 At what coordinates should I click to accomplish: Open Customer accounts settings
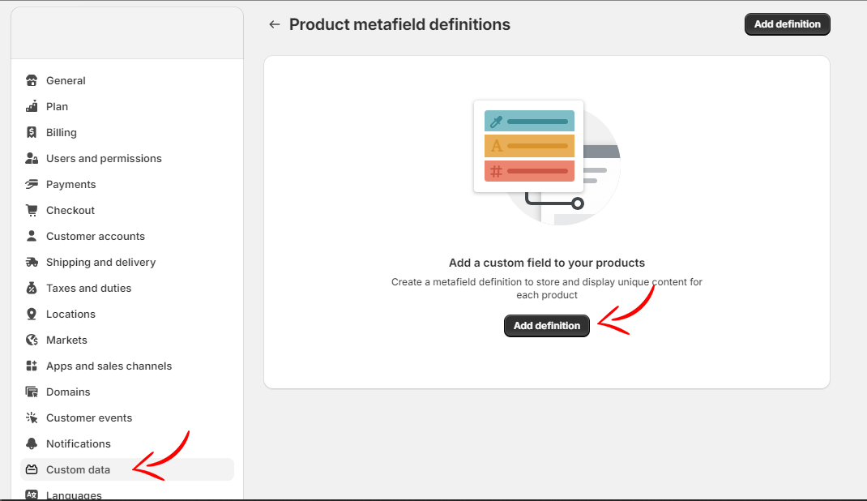[96, 236]
